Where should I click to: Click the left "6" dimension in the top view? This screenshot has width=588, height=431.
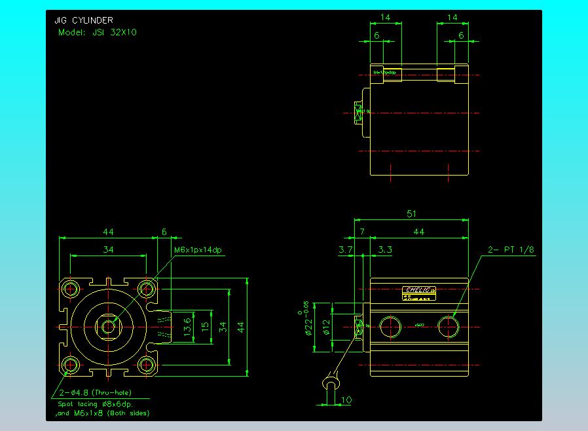[377, 35]
